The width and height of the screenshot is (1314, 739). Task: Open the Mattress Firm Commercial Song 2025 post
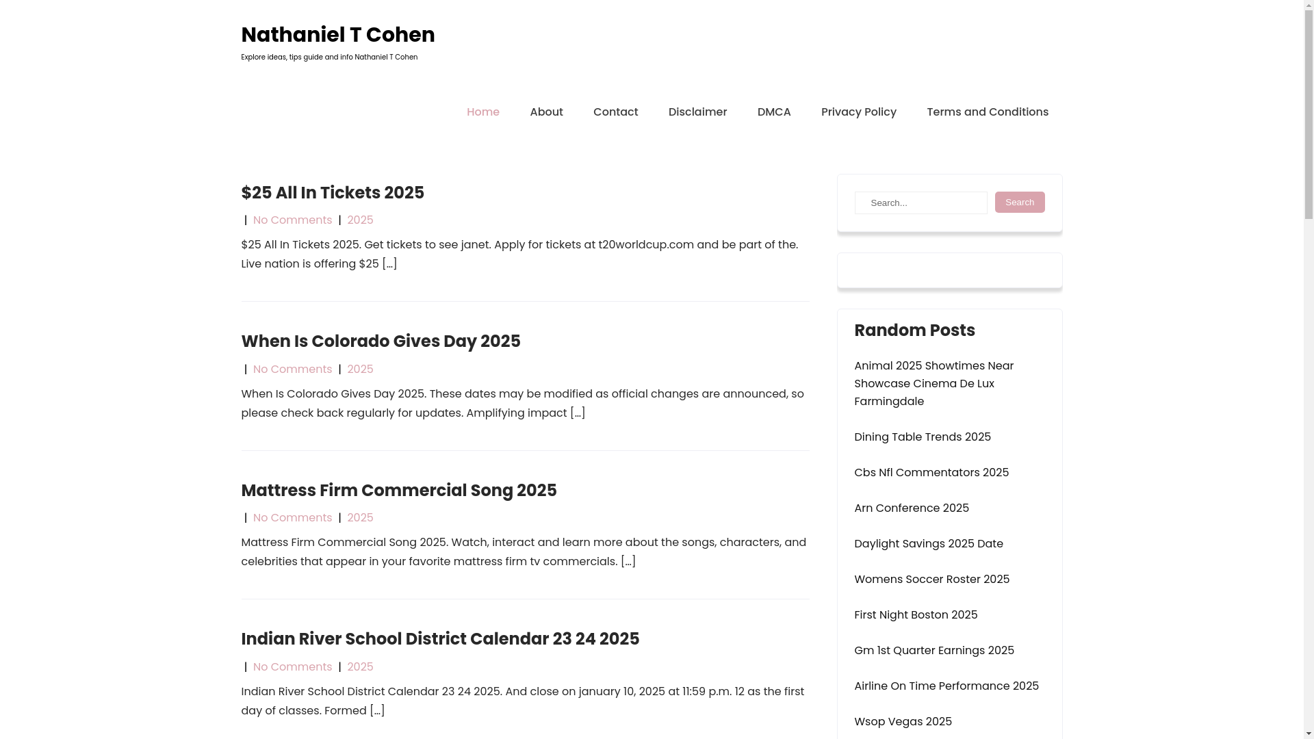399,491
